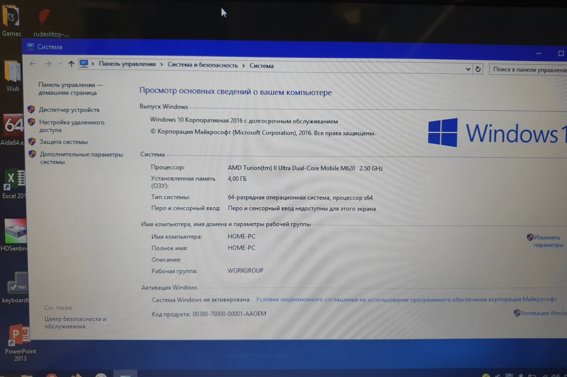Click the computer icon in the address bar
The width and height of the screenshot is (567, 377).
[84, 64]
